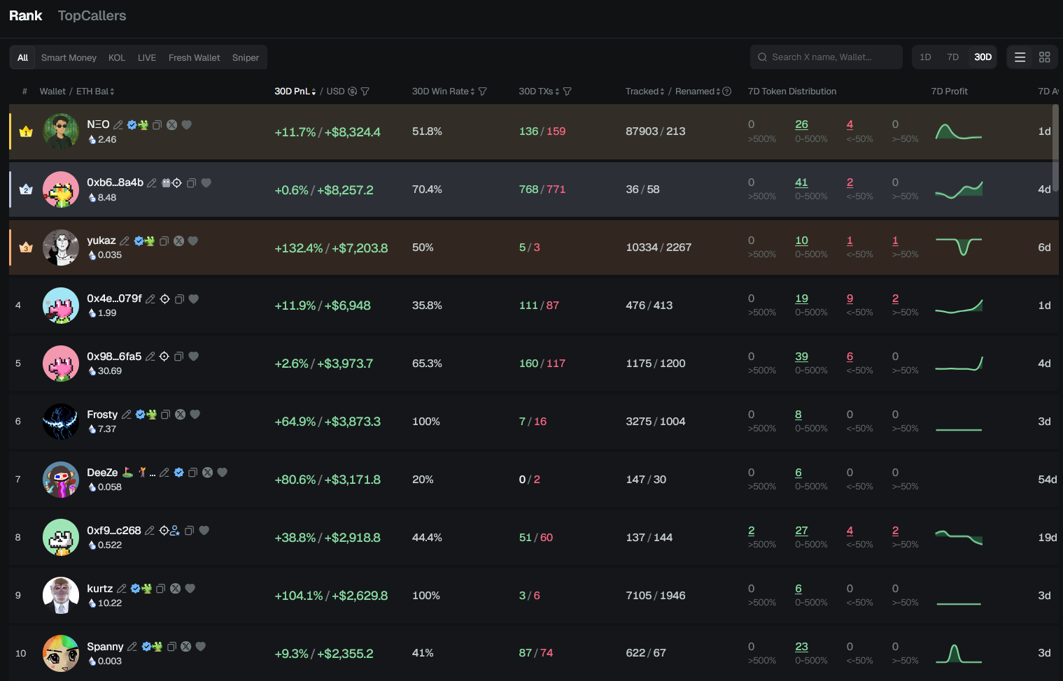Select the Smart Money filter tab

coord(69,57)
